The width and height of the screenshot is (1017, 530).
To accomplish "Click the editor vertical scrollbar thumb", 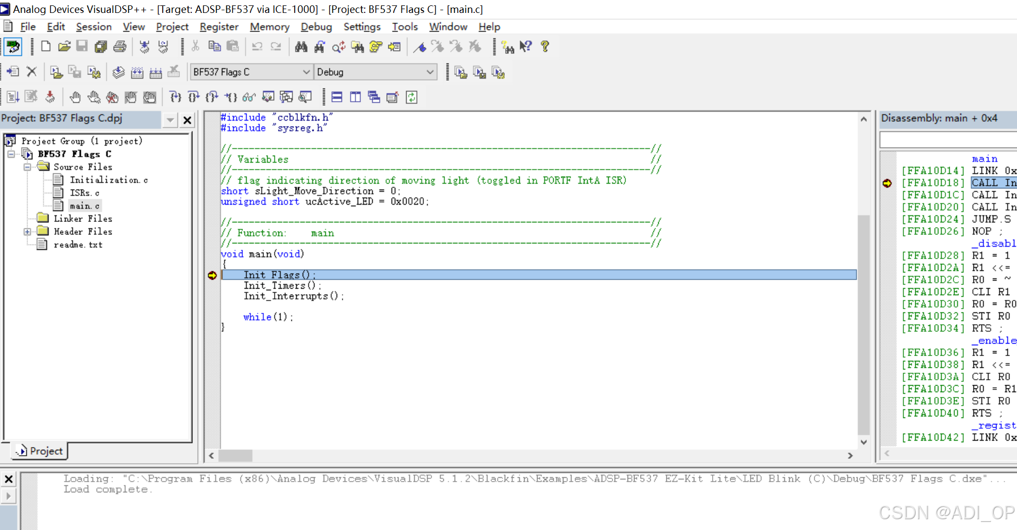I will click(863, 325).
